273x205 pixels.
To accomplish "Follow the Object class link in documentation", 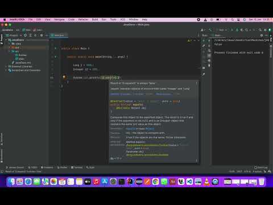I will click(x=150, y=129).
